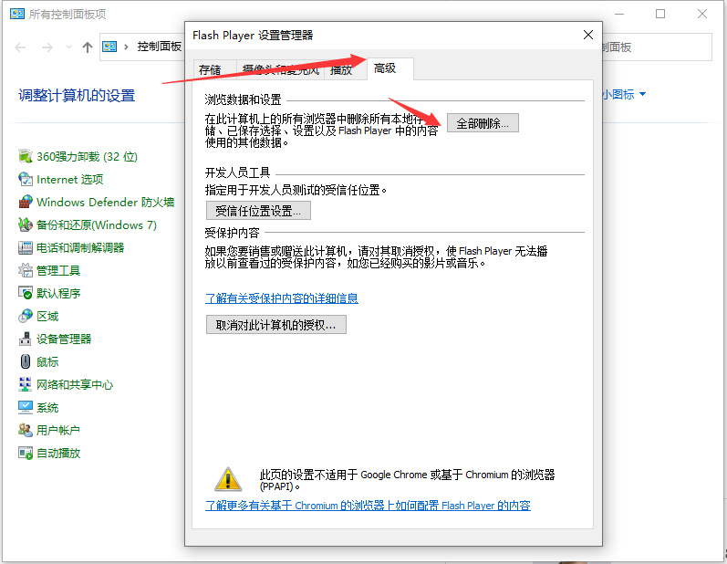Click the Up arrow navigation button
This screenshot has height=564, width=727.
point(87,47)
